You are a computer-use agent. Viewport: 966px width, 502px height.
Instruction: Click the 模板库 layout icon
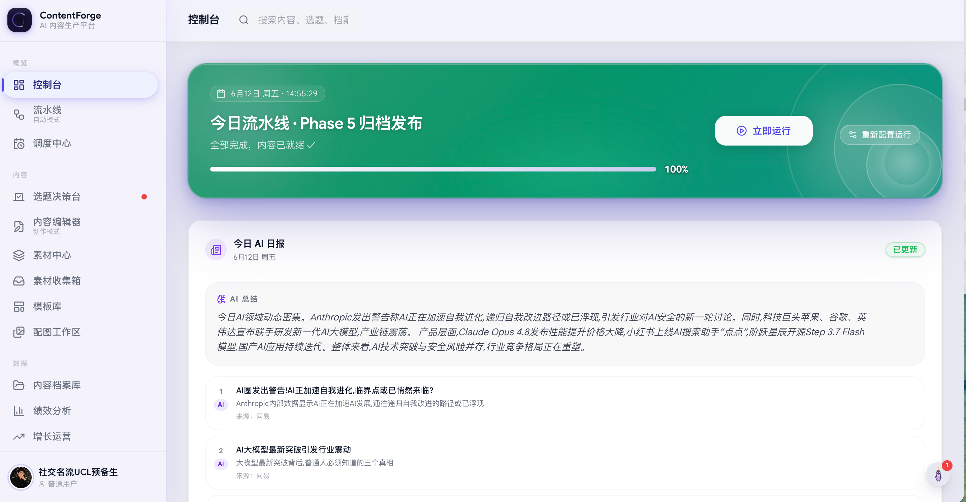(19, 307)
